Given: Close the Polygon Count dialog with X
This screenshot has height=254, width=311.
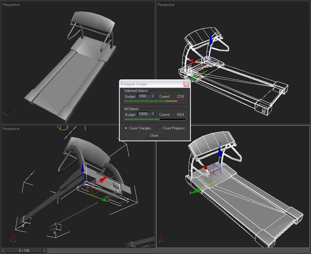Looking at the screenshot, I should point(186,84).
